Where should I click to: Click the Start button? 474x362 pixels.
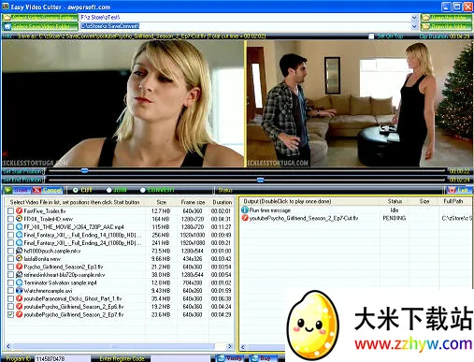click(x=17, y=190)
